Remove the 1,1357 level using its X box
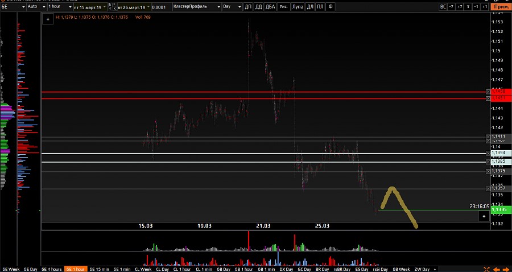This screenshot has width=512, height=272. pyautogui.click(x=488, y=188)
